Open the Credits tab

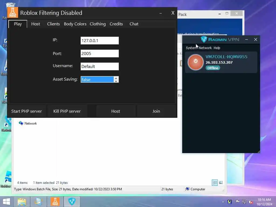pyautogui.click(x=116, y=24)
